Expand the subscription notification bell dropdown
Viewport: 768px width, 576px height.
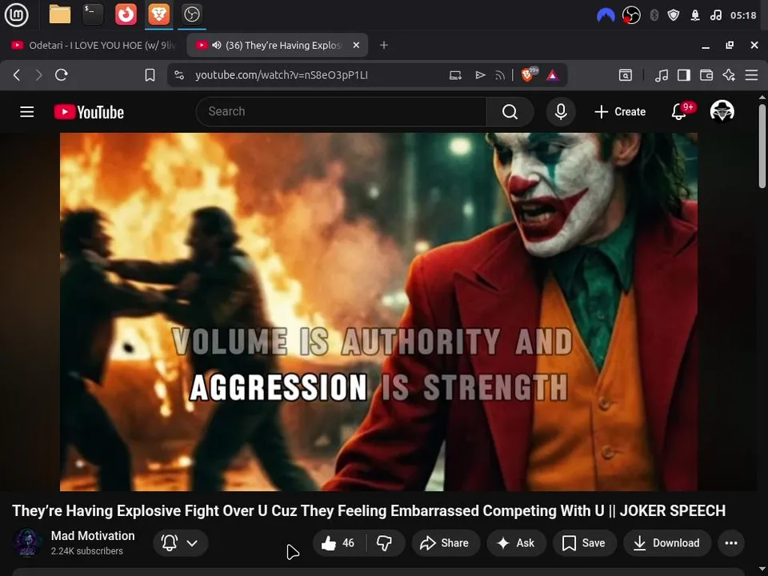pos(180,542)
